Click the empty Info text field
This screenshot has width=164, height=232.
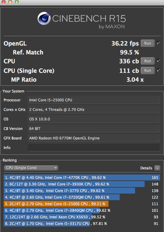(x=94, y=148)
